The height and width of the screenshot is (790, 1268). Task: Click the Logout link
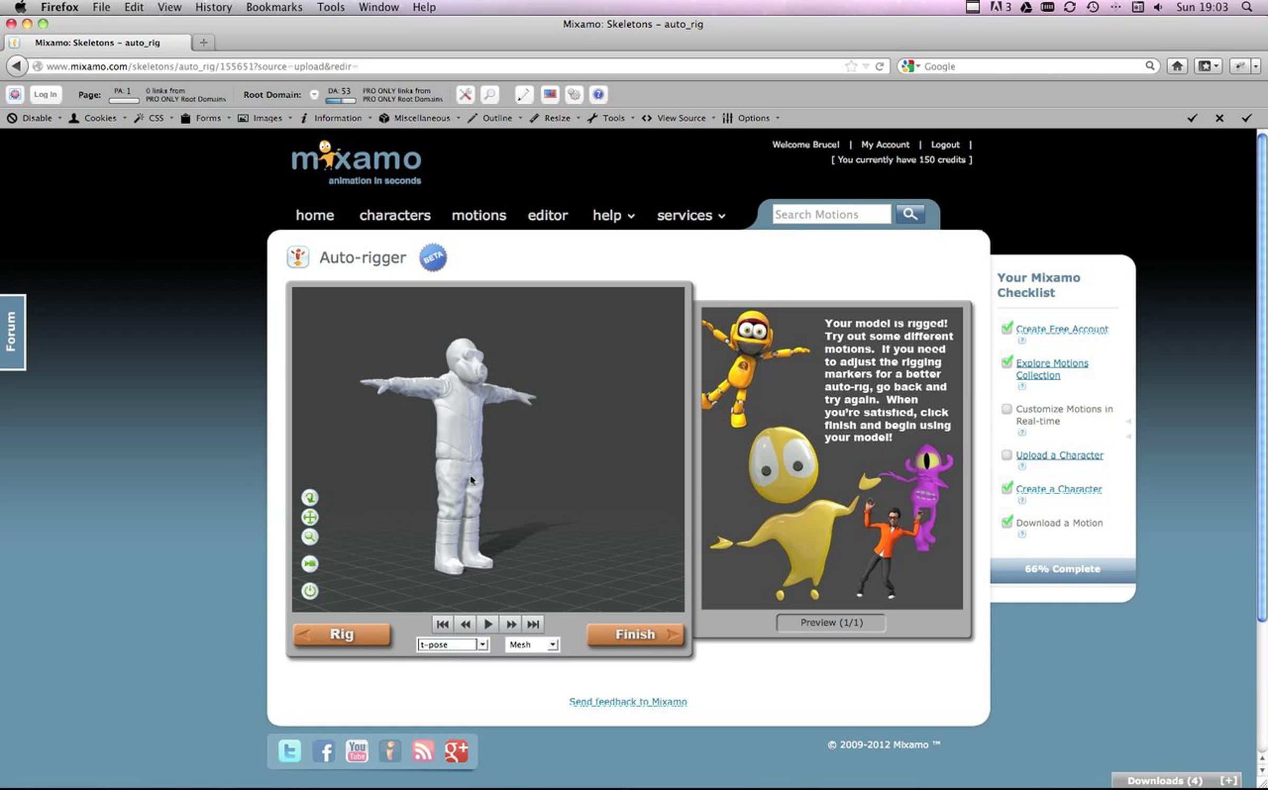coord(945,145)
